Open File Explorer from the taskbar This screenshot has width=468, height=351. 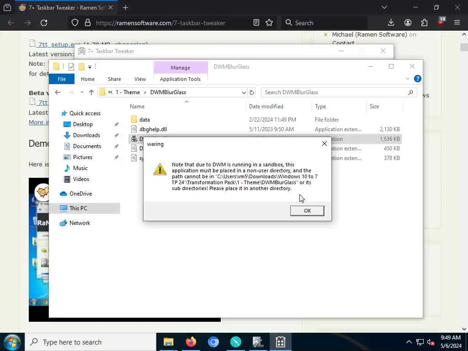(x=168, y=342)
